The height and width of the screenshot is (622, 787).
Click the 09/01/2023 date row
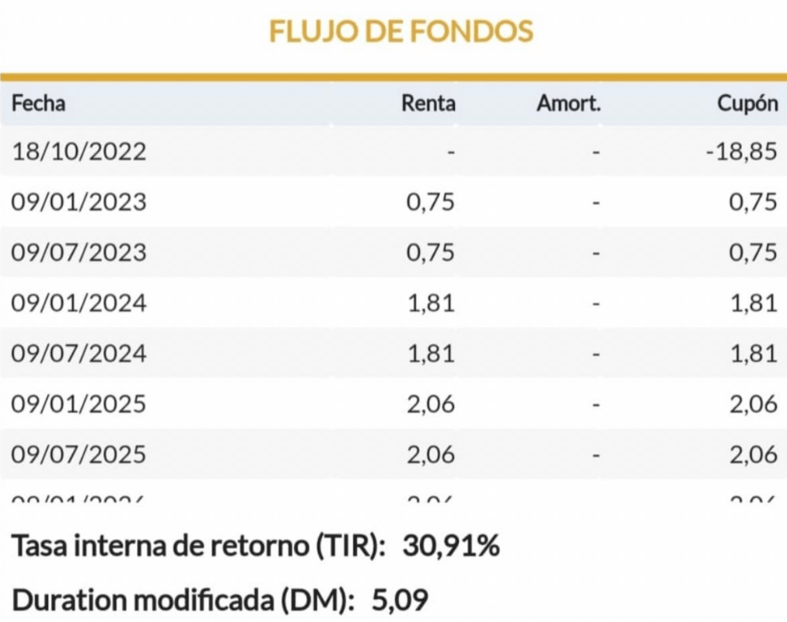[79, 202]
